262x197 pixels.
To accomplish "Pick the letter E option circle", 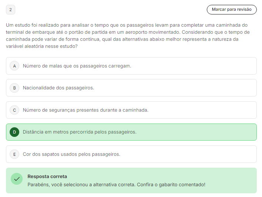I will tap(14, 154).
